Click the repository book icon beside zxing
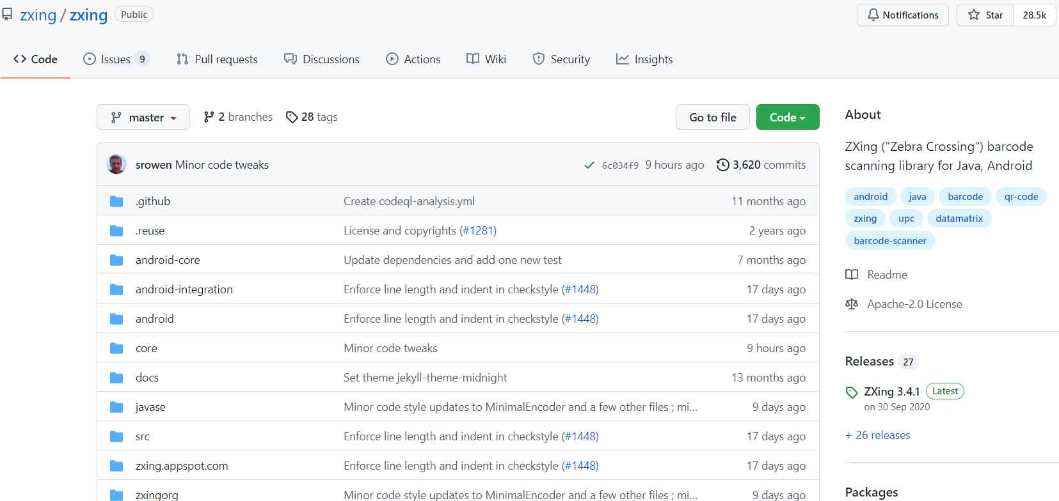The image size is (1059, 501). click(x=7, y=14)
